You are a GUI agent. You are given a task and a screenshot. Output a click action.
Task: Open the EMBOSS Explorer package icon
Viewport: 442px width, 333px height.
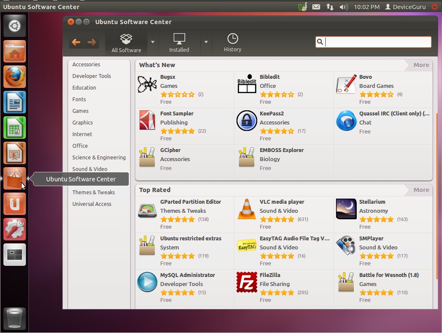click(247, 157)
